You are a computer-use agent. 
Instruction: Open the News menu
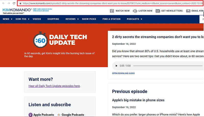(x=6, y=19)
